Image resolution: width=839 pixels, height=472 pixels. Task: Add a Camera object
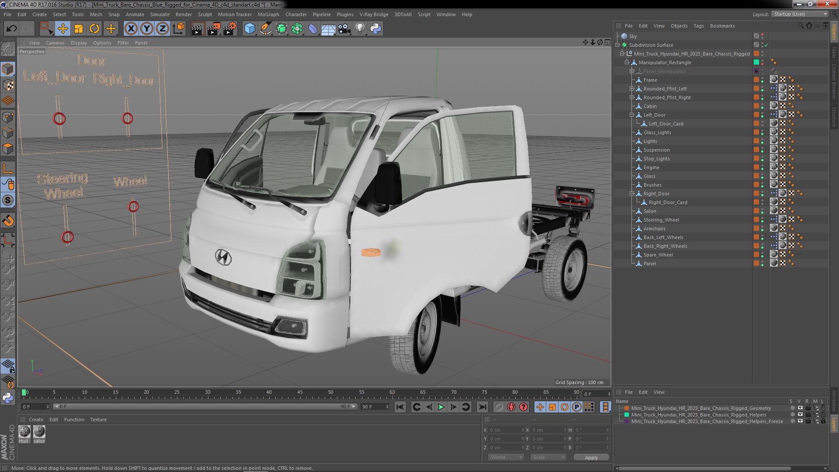(344, 29)
